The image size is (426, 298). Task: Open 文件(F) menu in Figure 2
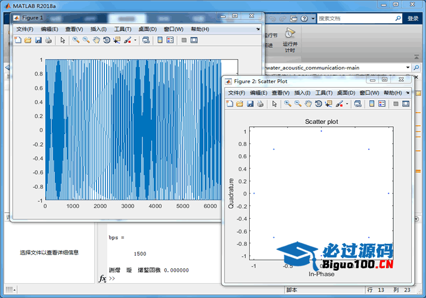[237, 93]
